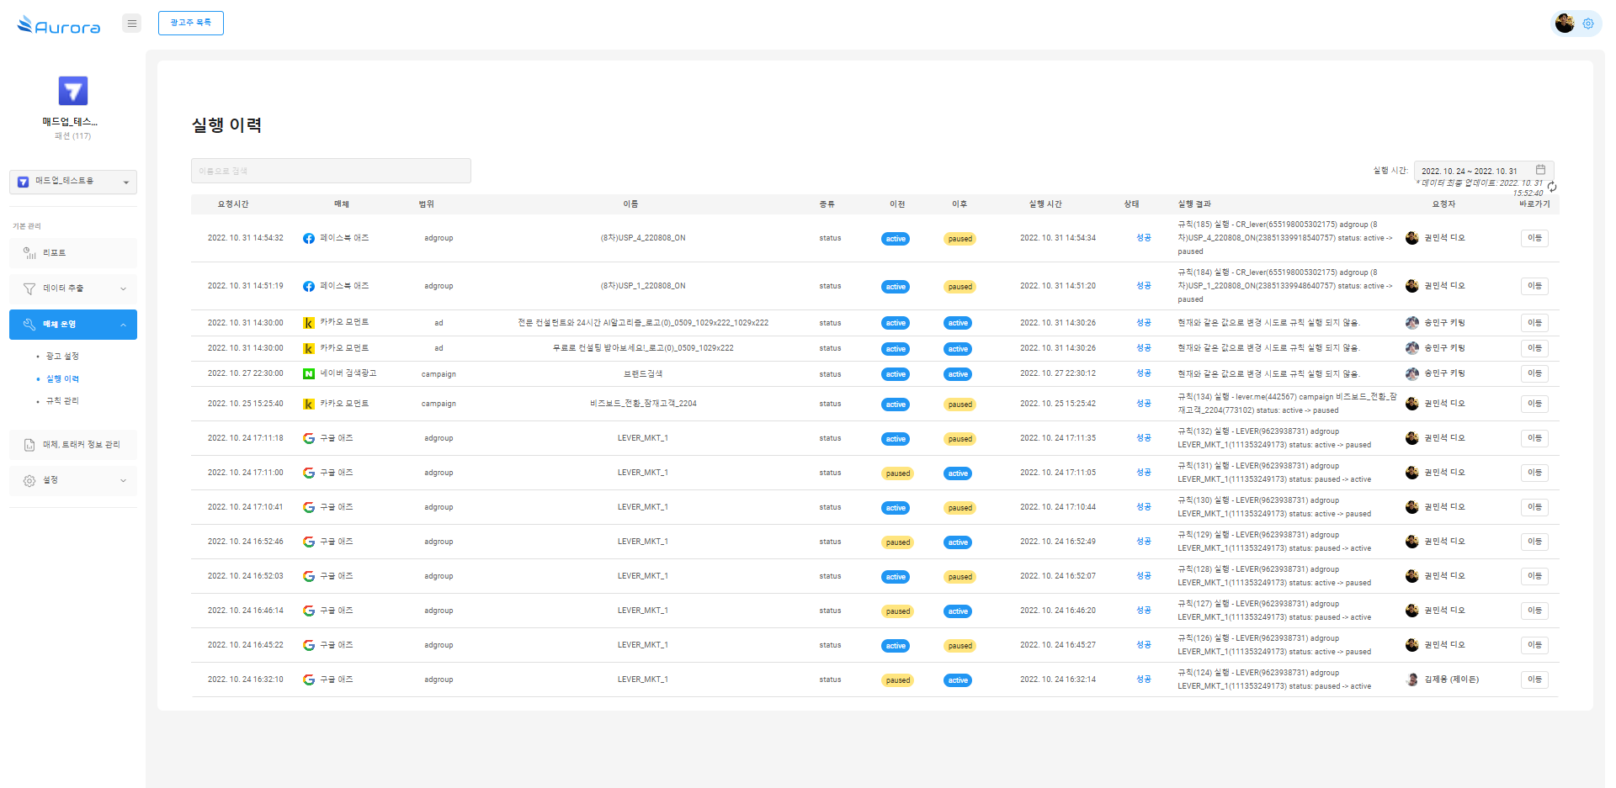1616x788 pixels.
Task: Click the Aurora logo
Action: coord(59,25)
